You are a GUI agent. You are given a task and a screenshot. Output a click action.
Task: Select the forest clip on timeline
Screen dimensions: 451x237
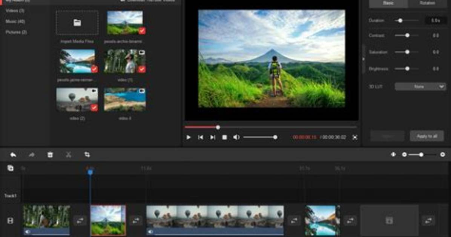pos(46,220)
